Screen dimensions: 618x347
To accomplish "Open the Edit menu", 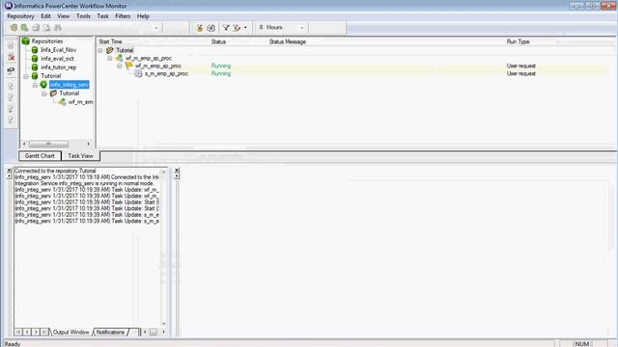I will 45,16.
